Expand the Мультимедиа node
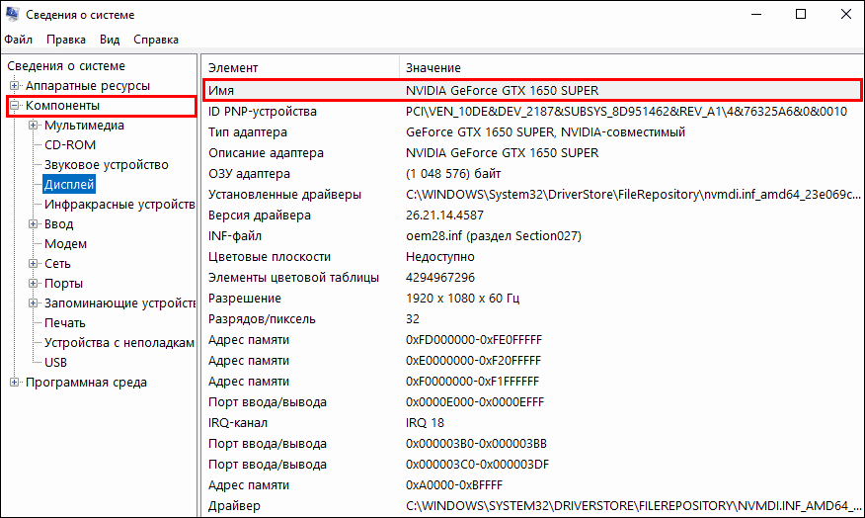 (34, 126)
